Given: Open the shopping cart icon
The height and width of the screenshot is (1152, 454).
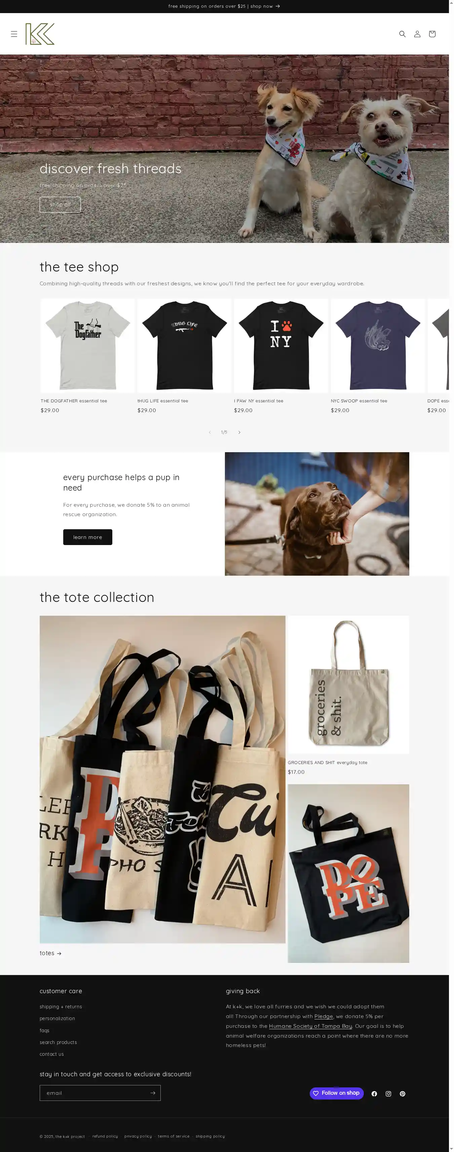Looking at the screenshot, I should (432, 34).
